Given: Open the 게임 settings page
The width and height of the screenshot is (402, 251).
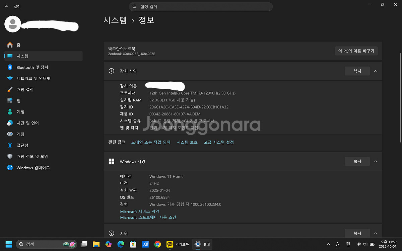Looking at the screenshot, I should 20,134.
